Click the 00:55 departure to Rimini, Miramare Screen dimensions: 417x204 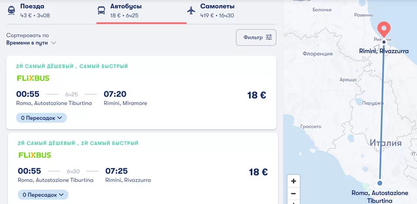28,94
